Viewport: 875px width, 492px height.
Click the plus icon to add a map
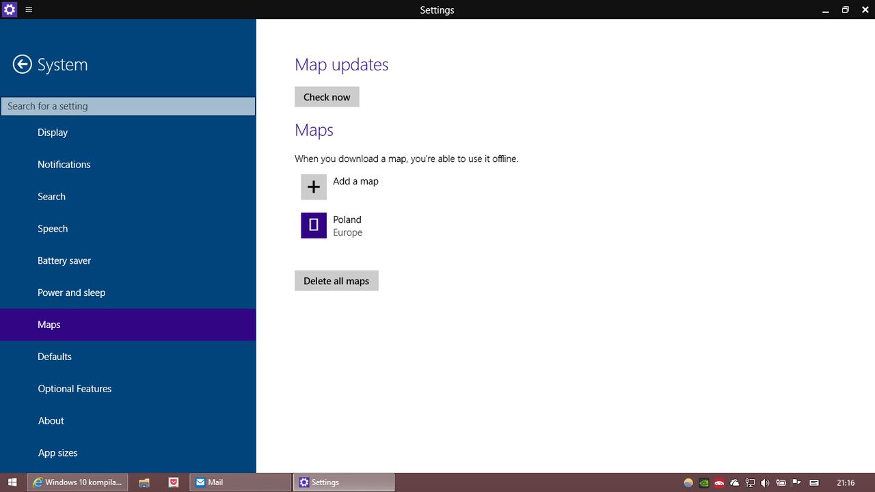pos(314,187)
